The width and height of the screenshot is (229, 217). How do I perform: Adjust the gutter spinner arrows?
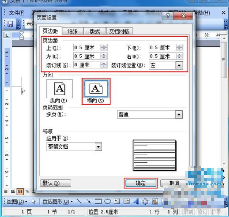(104, 65)
